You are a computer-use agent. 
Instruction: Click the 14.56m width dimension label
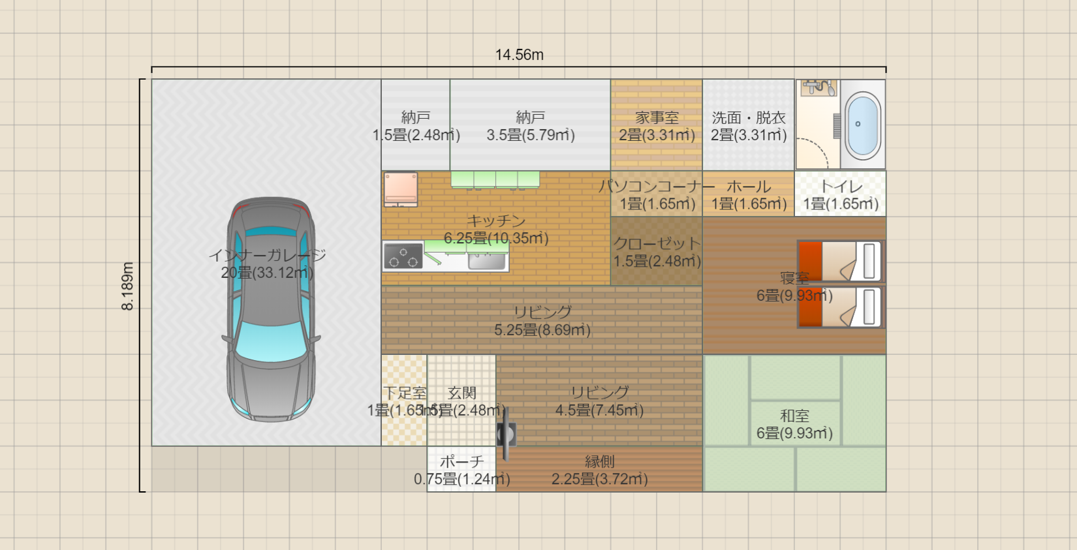point(520,55)
